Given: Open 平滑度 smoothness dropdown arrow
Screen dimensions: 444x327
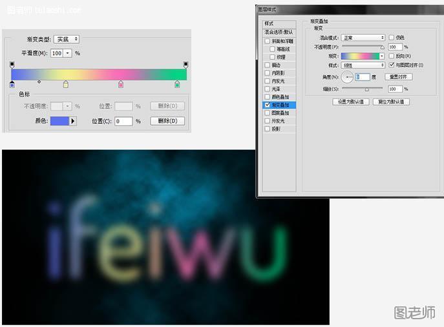Looking at the screenshot, I should 68,53.
